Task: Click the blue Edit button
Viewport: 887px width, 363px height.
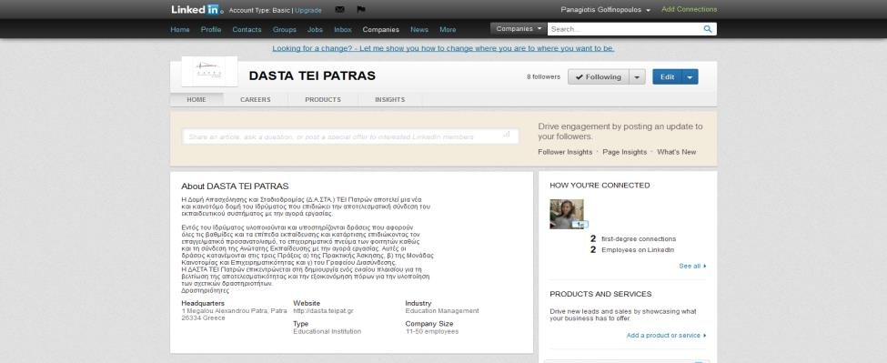Action: pos(668,77)
